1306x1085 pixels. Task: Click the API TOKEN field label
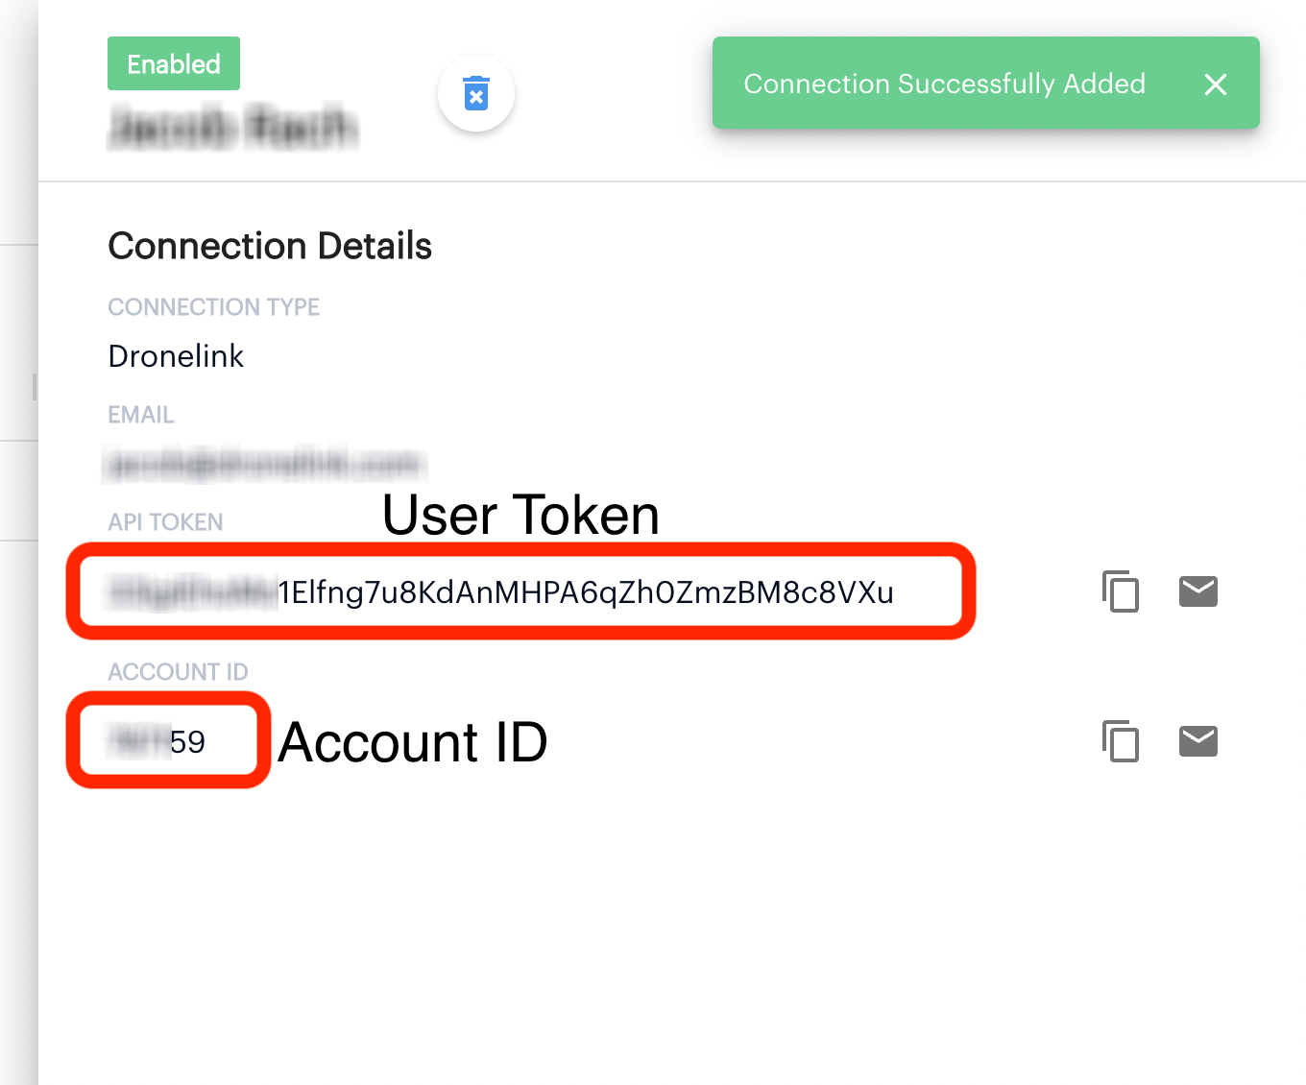(x=165, y=522)
